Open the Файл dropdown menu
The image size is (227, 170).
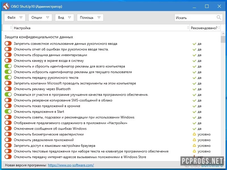click(15, 18)
